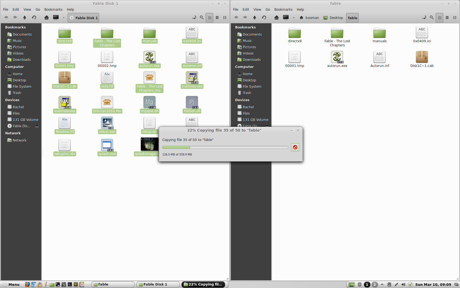The image size is (460, 288).
Task: Select autorun.exe in the Fable Disk 1 window
Action: (150, 59)
